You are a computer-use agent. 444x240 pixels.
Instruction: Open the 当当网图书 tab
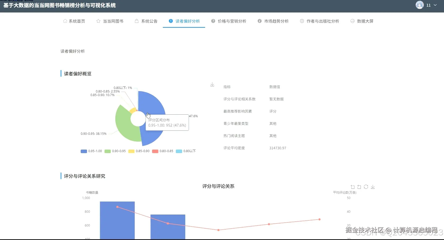(110, 21)
